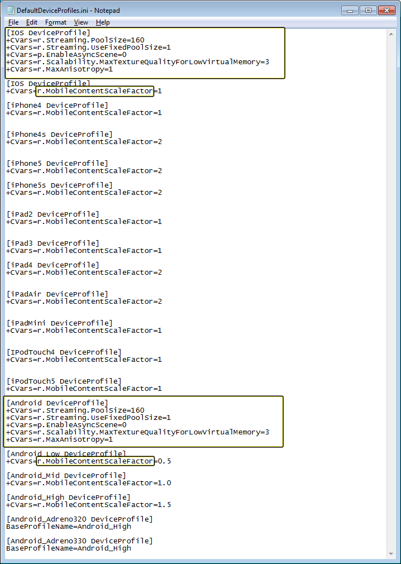401x564 pixels.
Task: Click the [iPad2 DeviceProfile] header line
Action: (53, 214)
